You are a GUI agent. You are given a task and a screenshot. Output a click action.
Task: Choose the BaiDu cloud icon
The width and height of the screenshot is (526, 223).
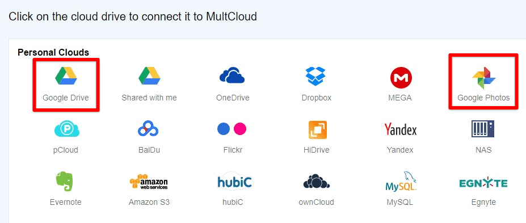point(148,129)
